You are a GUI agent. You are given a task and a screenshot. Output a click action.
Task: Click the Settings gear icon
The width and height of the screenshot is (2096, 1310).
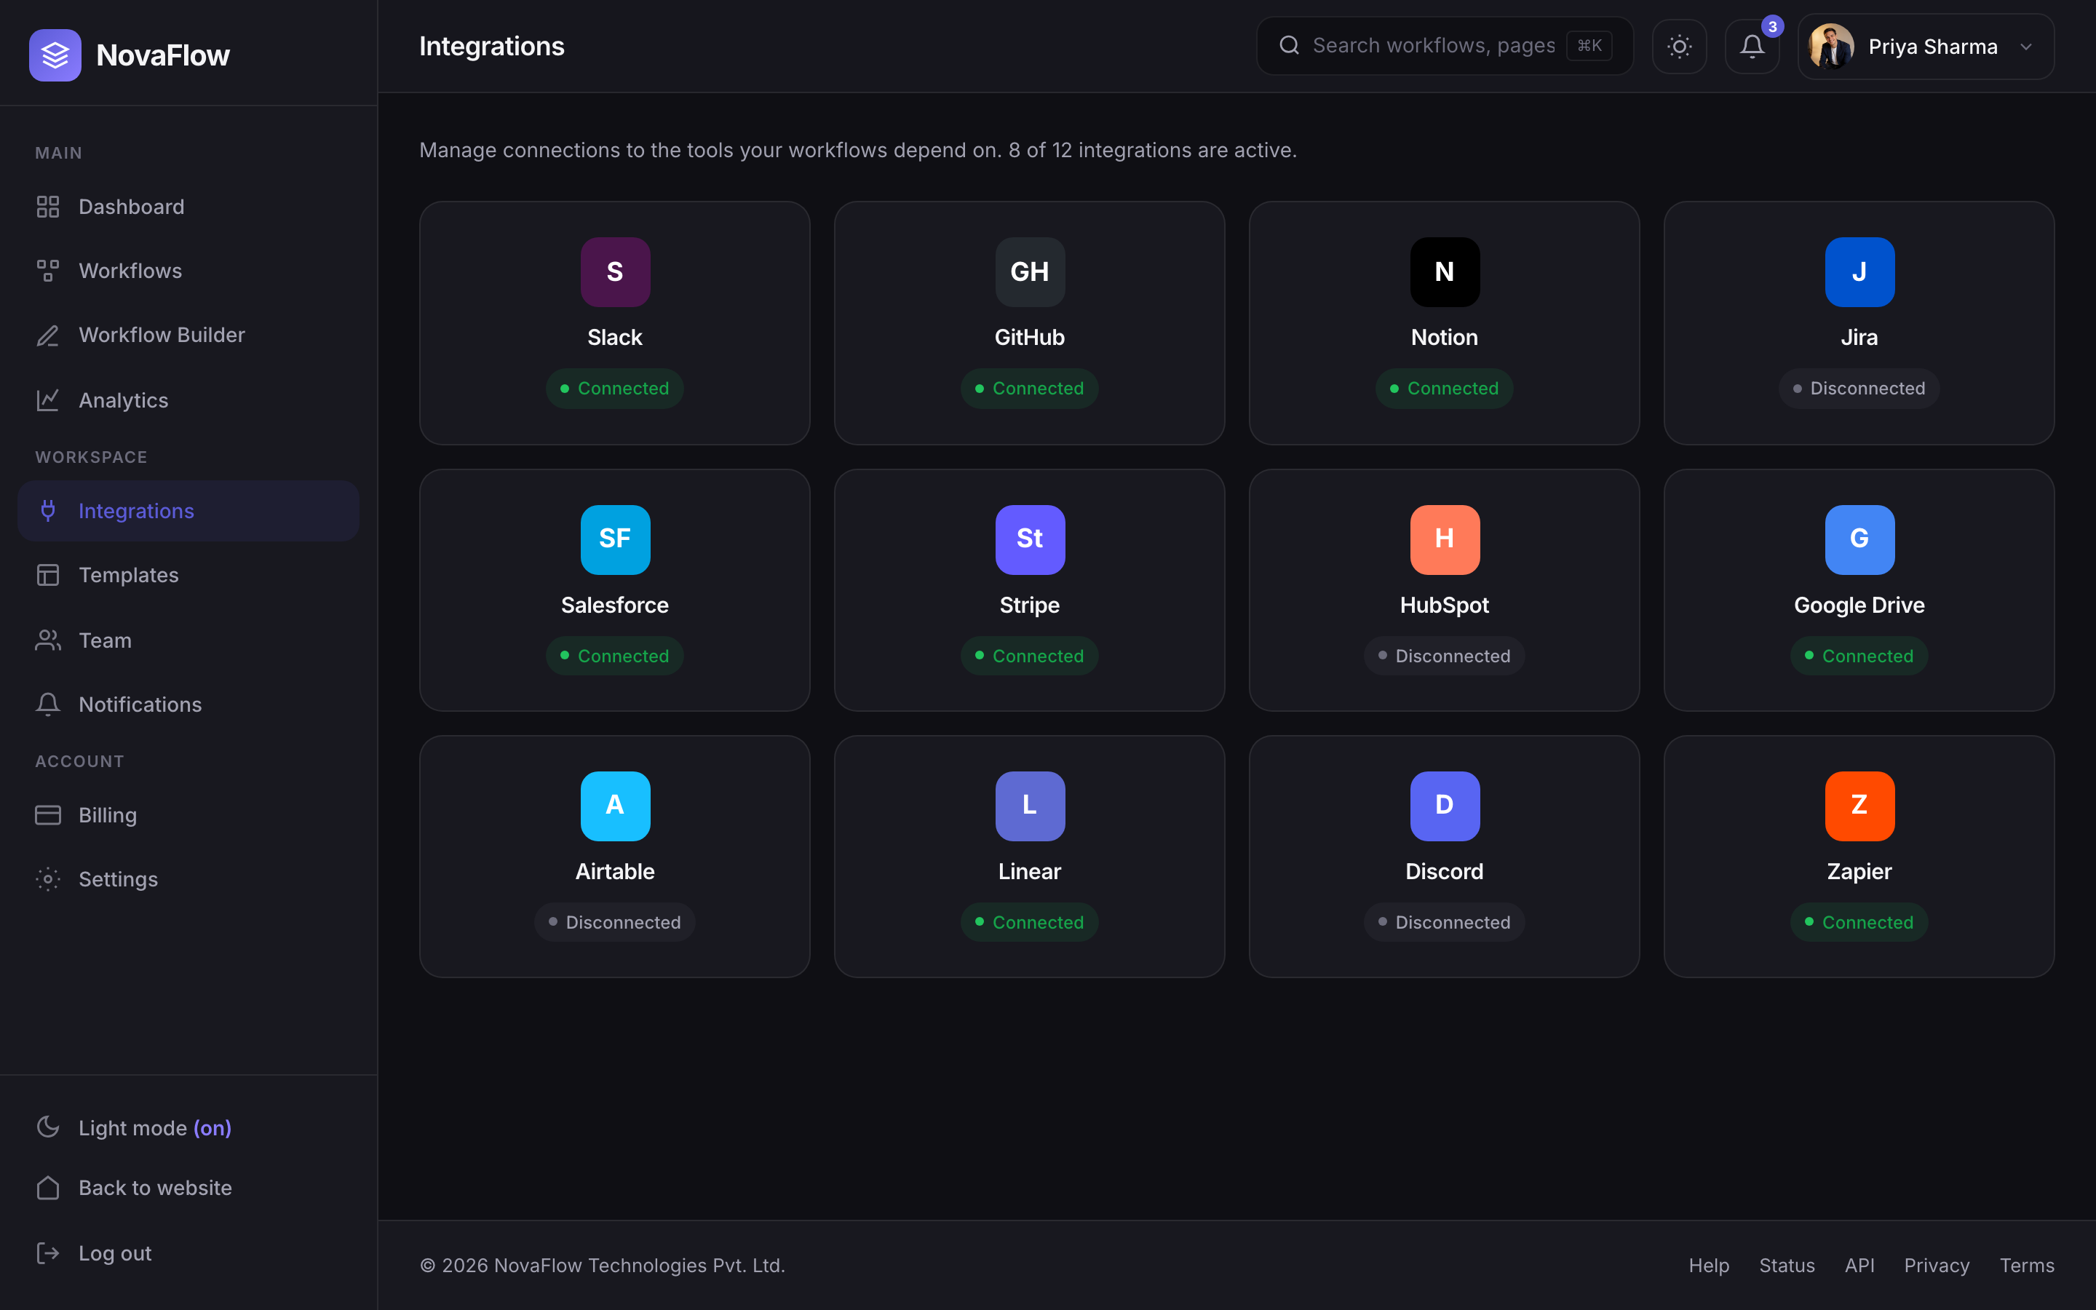click(47, 878)
